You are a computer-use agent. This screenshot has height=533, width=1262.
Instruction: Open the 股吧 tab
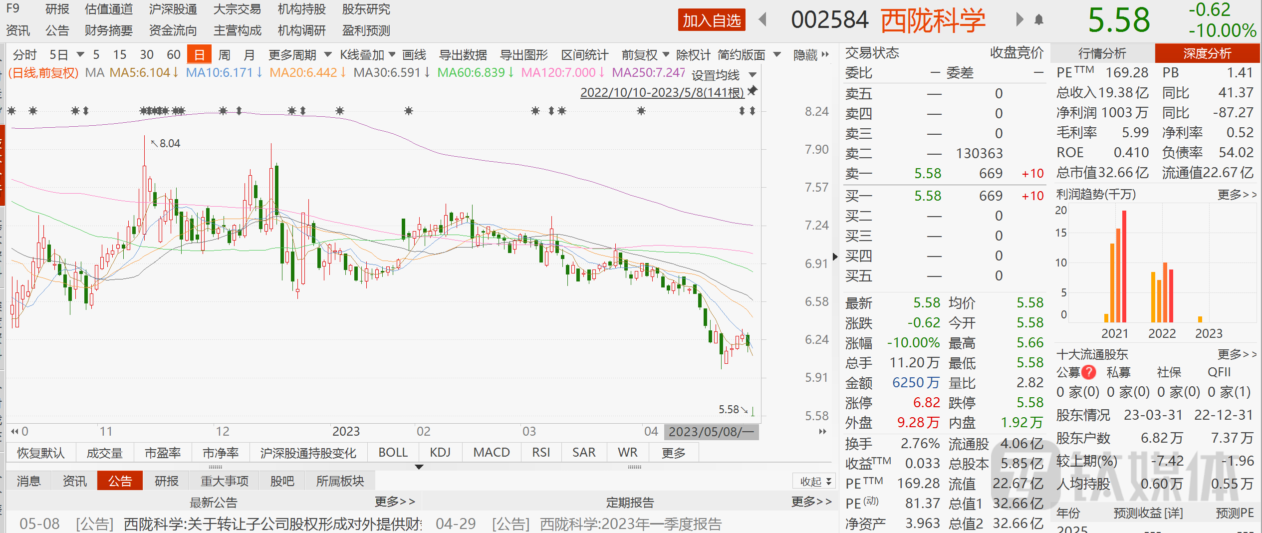click(x=282, y=481)
